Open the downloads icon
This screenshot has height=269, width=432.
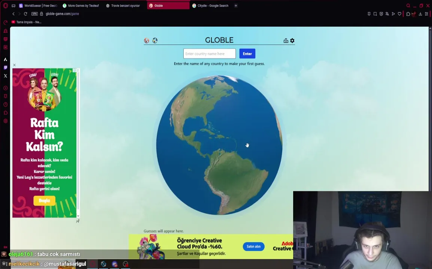(420, 14)
